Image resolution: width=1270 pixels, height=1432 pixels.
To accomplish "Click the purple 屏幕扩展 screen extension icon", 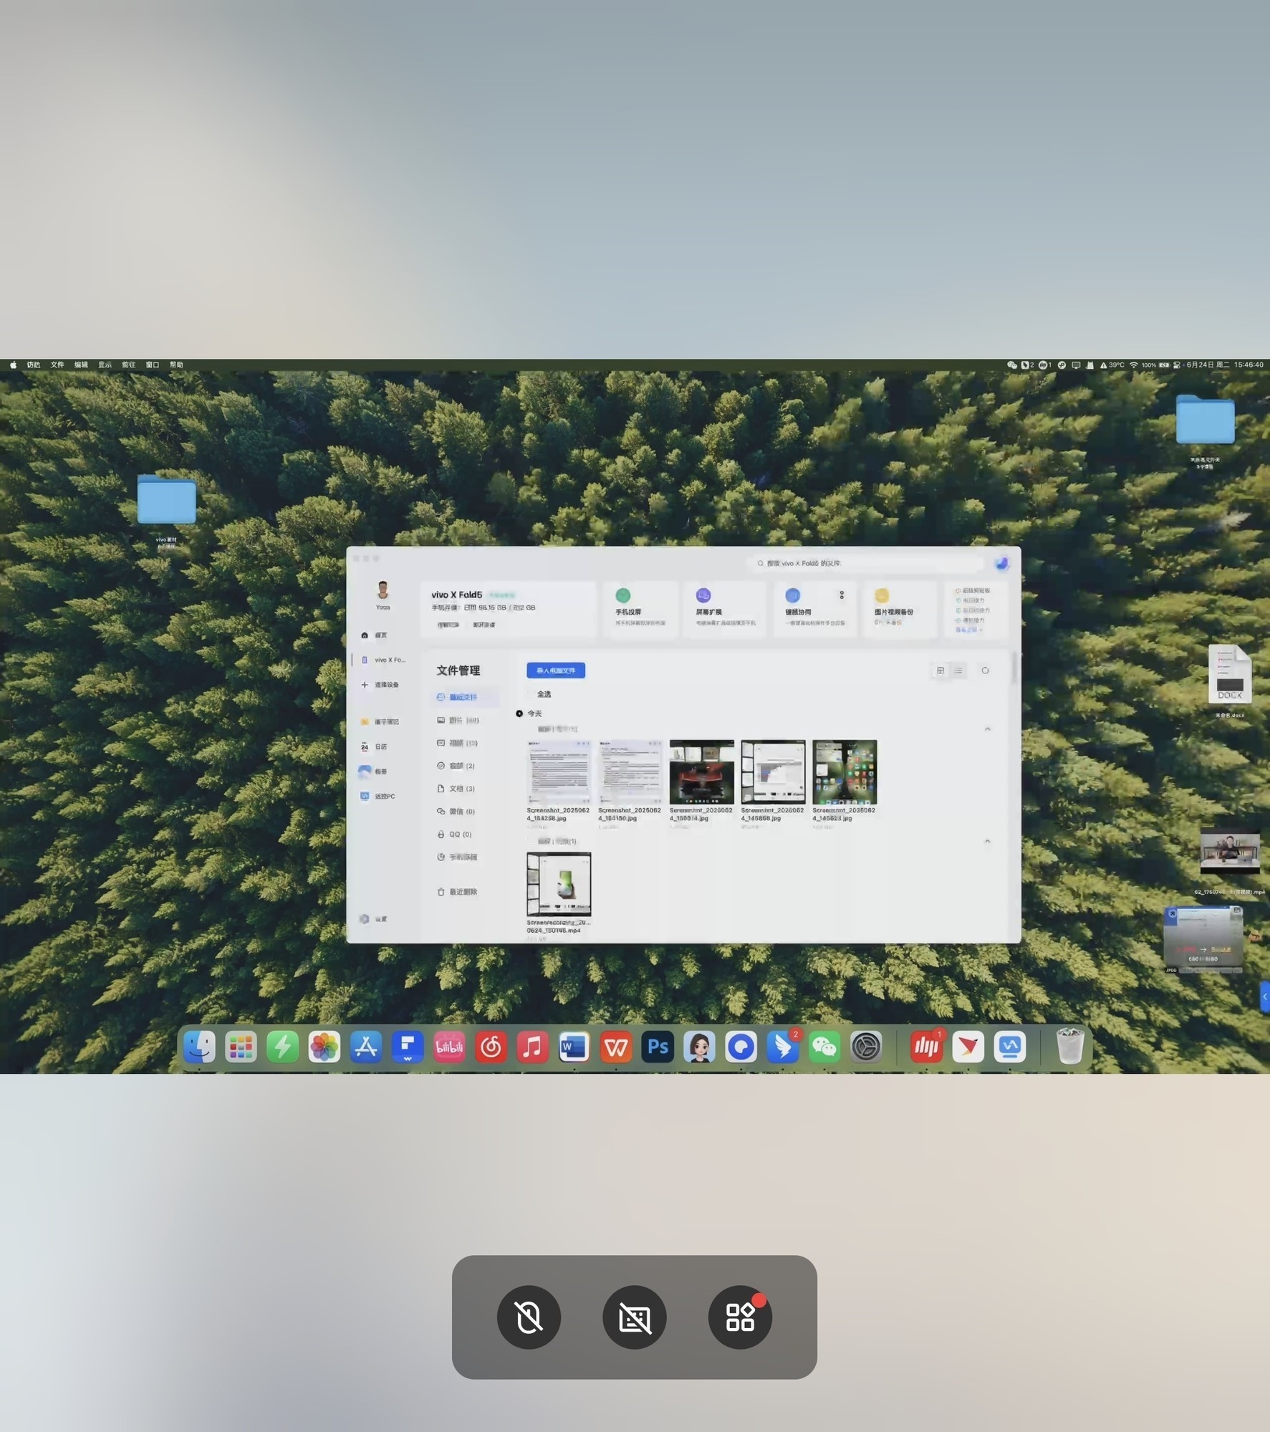I will (703, 595).
